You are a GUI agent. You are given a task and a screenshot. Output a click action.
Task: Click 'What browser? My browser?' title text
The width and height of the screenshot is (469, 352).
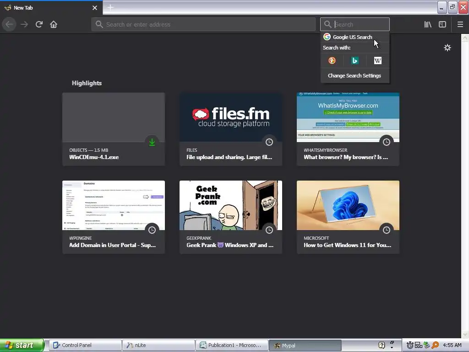pos(346,157)
